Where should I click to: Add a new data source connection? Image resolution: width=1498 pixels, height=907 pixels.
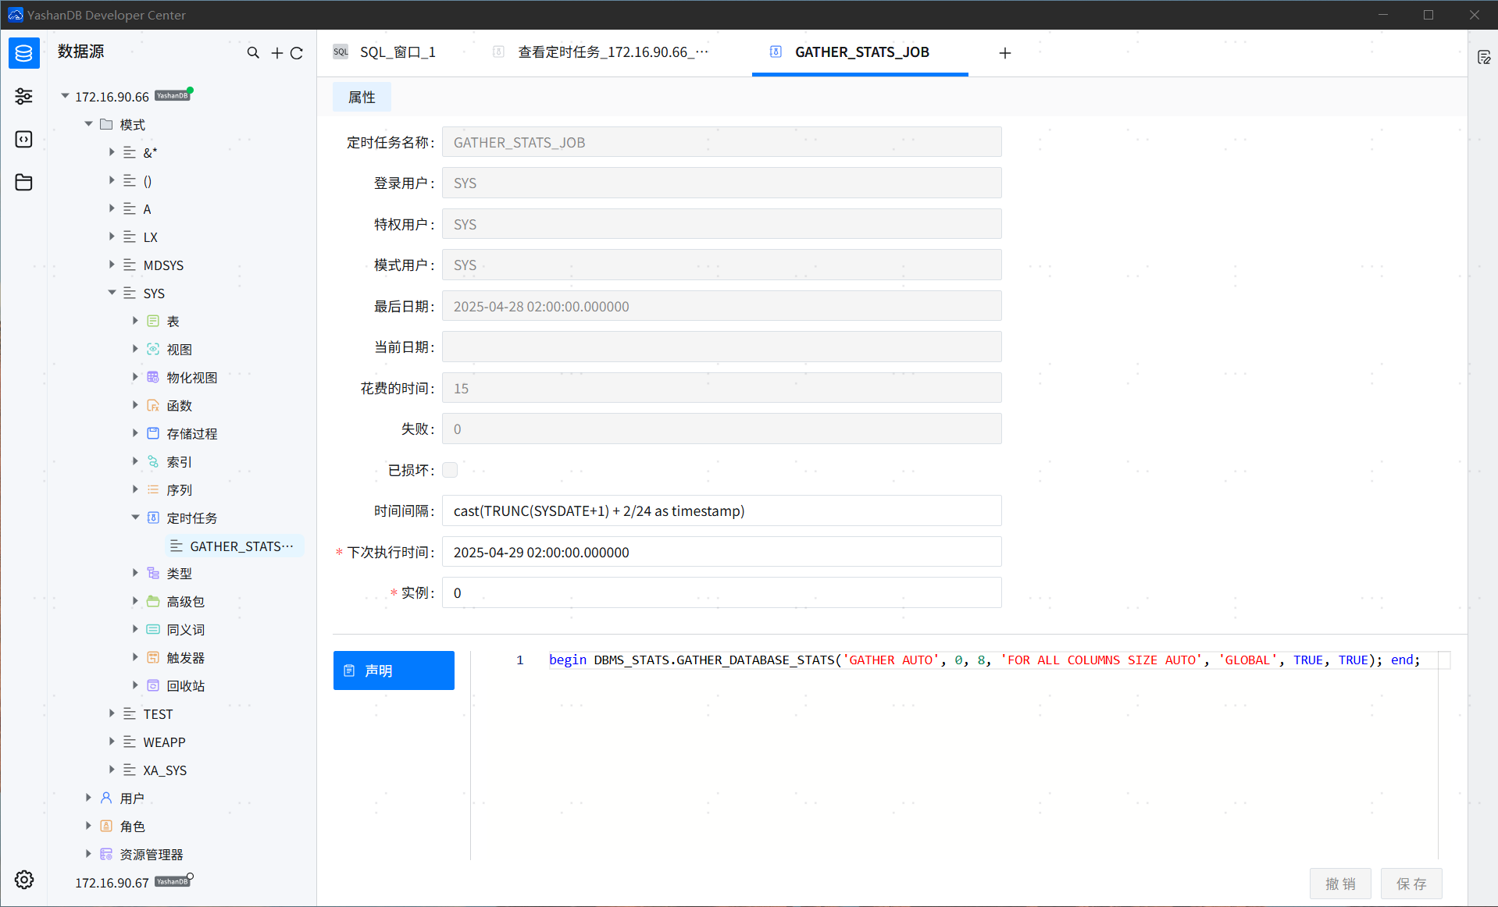[x=276, y=52]
